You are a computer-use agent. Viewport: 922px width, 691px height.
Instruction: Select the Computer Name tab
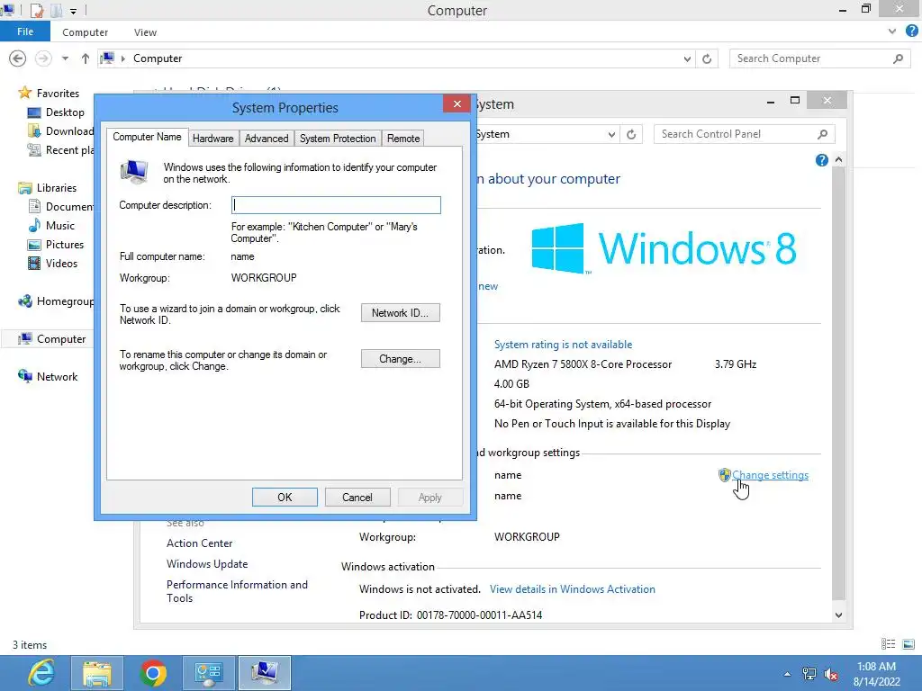tap(147, 137)
